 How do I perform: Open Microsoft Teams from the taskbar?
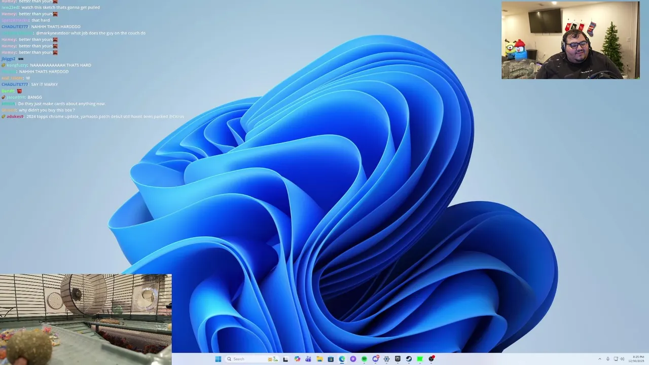coord(308,359)
